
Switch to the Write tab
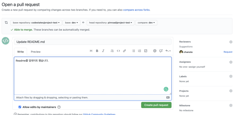tap(20, 52)
